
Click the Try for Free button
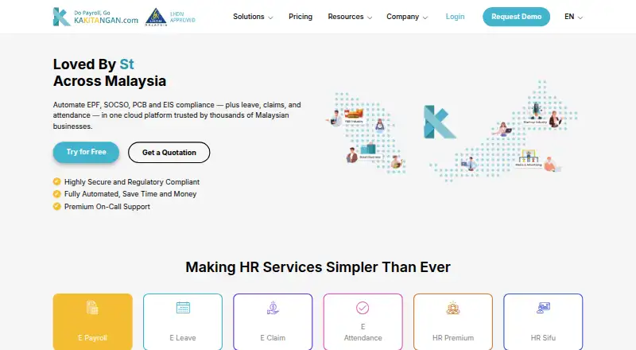86,152
